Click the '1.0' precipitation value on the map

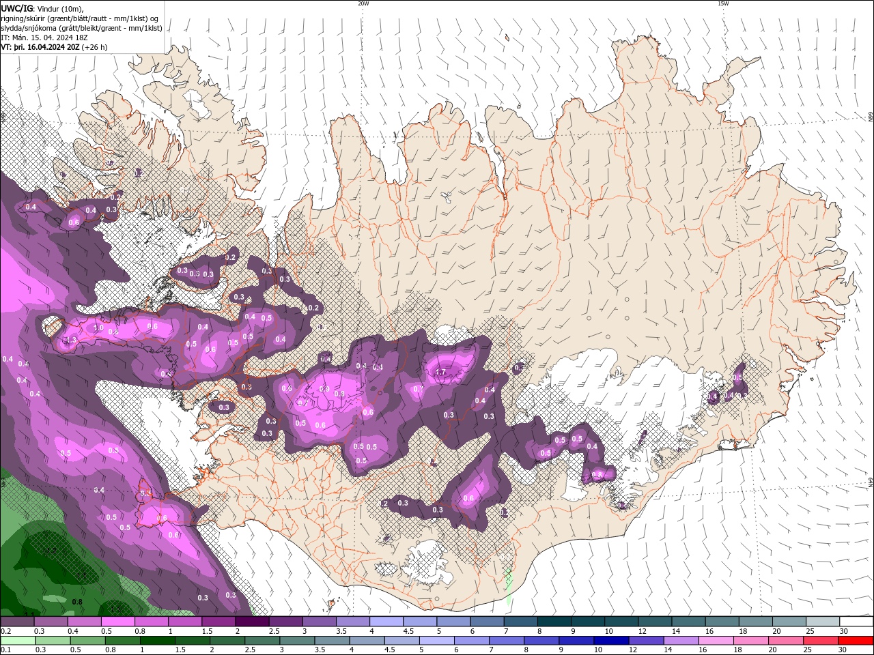point(98,328)
